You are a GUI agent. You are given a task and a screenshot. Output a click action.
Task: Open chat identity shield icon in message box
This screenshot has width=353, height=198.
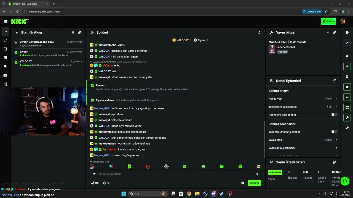coord(94,174)
